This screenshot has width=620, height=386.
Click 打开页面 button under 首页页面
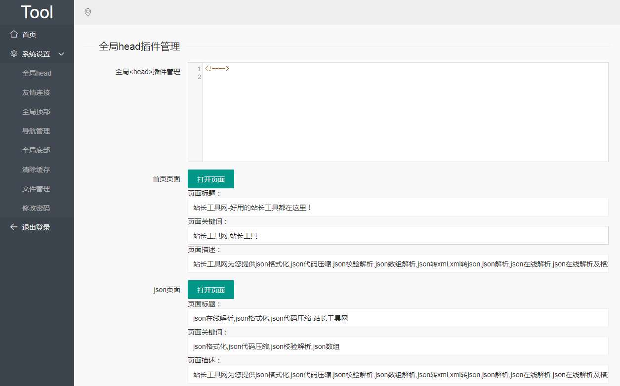point(210,179)
